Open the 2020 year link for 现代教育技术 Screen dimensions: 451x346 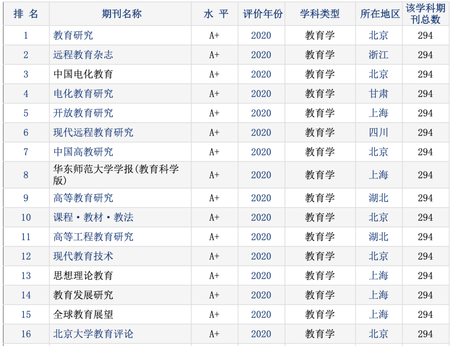pyautogui.click(x=261, y=256)
